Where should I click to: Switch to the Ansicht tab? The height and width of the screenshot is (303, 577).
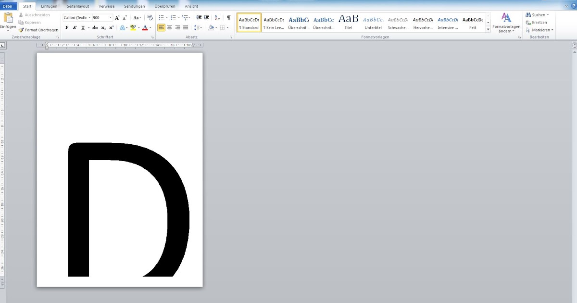[191, 6]
